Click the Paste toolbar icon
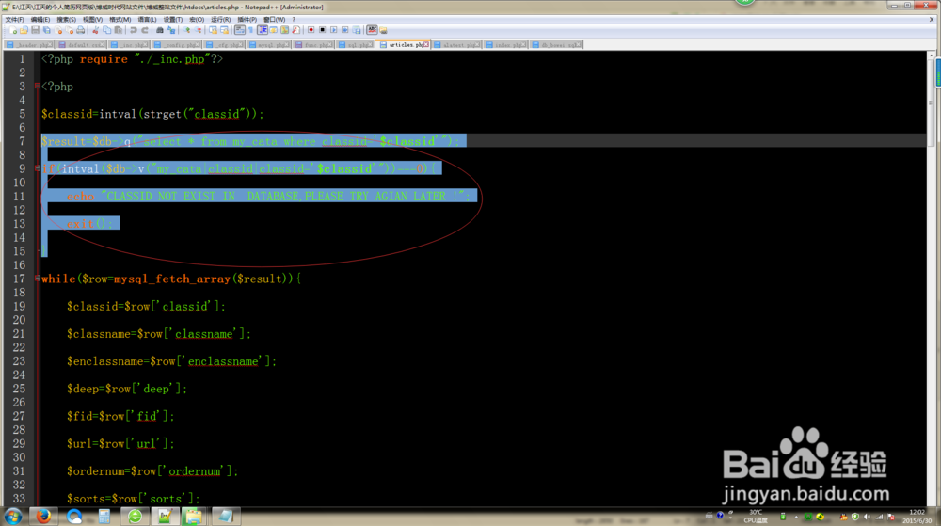 click(x=119, y=30)
